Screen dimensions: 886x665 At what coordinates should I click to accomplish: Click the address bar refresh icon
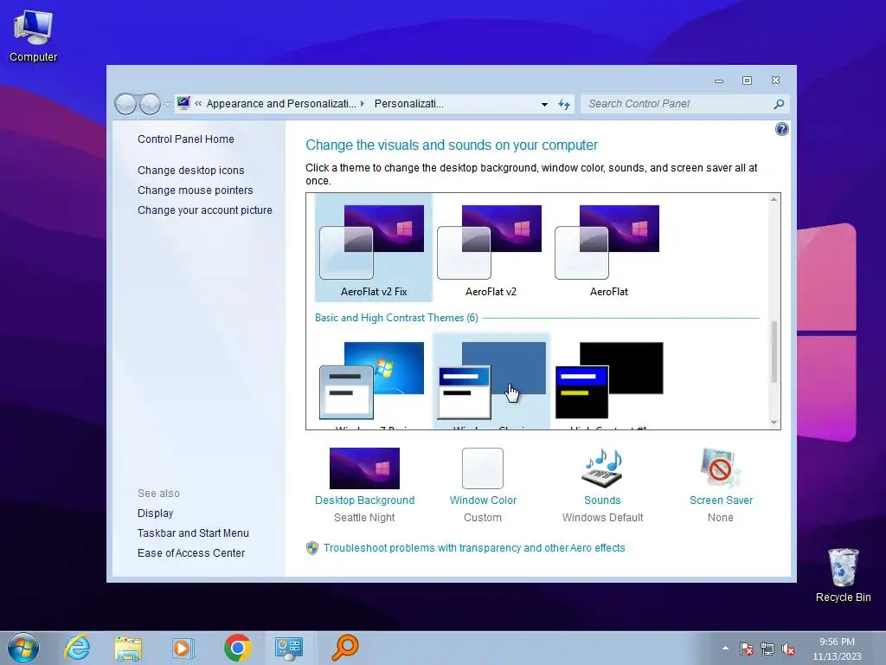coord(564,104)
